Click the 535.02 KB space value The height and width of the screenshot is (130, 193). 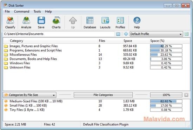[130, 55]
